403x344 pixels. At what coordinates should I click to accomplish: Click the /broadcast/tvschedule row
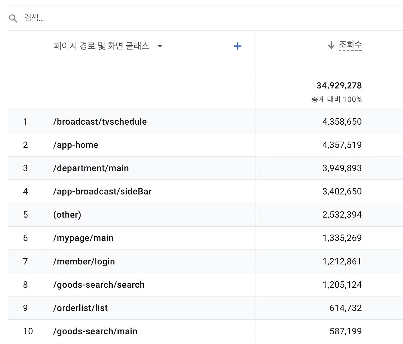pyautogui.click(x=100, y=122)
